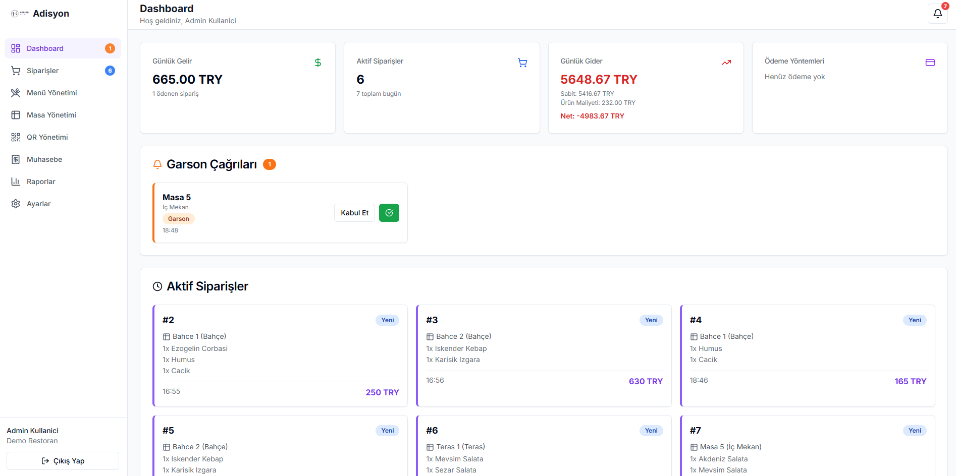Log out with Çıkış Yap button
The image size is (956, 476).
pyautogui.click(x=63, y=461)
